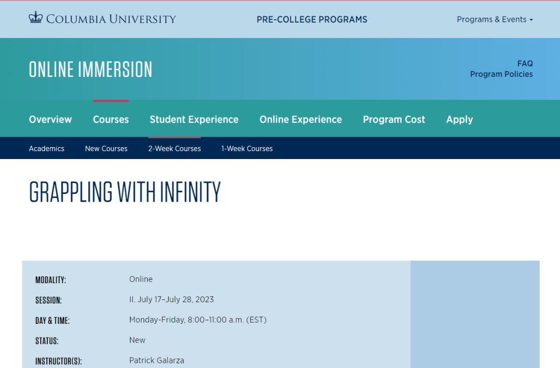Image resolution: width=560 pixels, height=368 pixels.
Task: Click the 'INSTRUCTOR(S):' label
Action: coord(59,361)
